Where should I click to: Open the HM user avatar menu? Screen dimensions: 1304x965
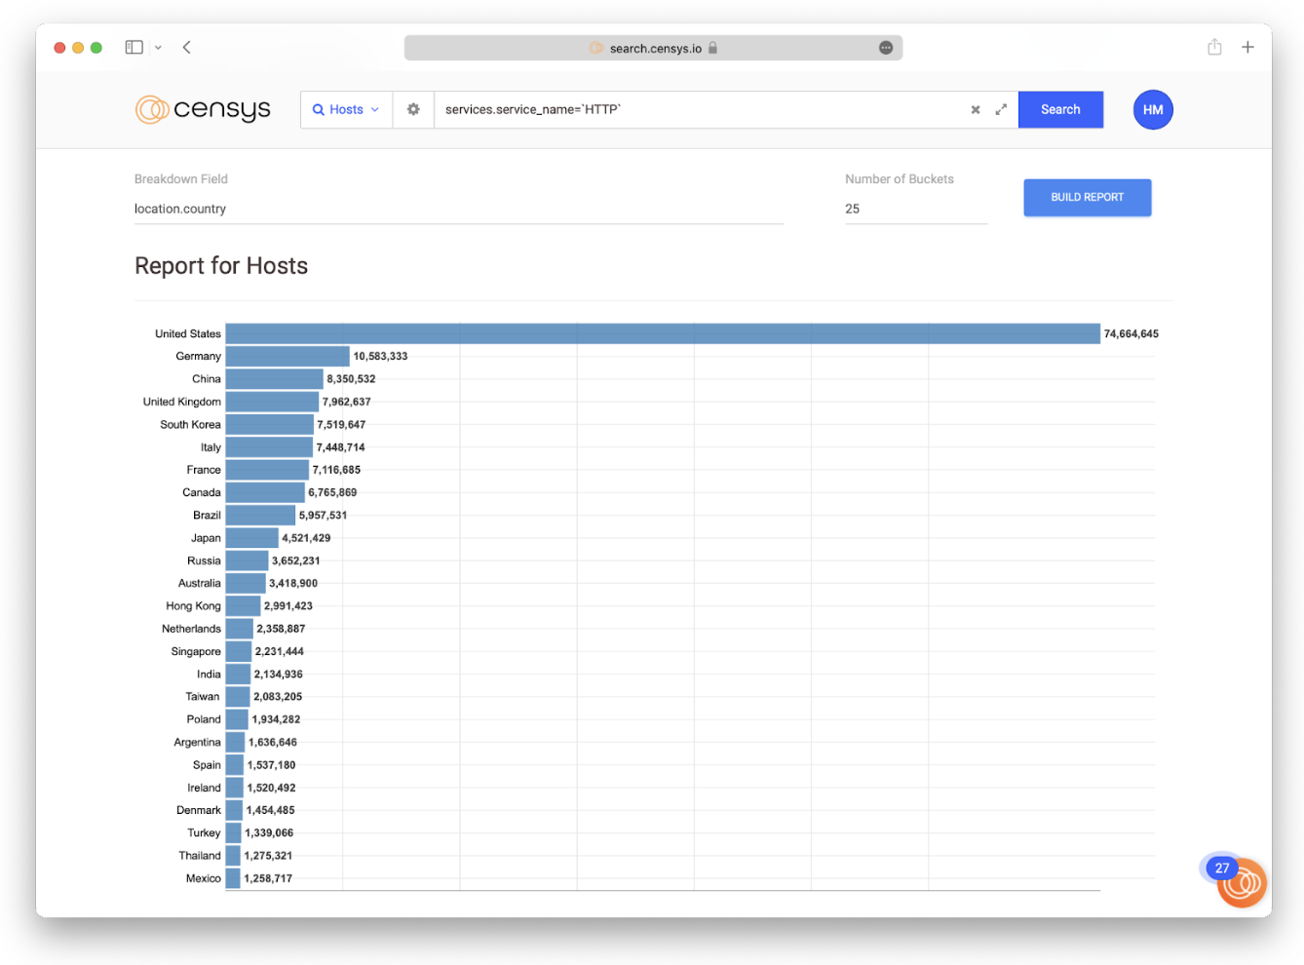point(1153,110)
